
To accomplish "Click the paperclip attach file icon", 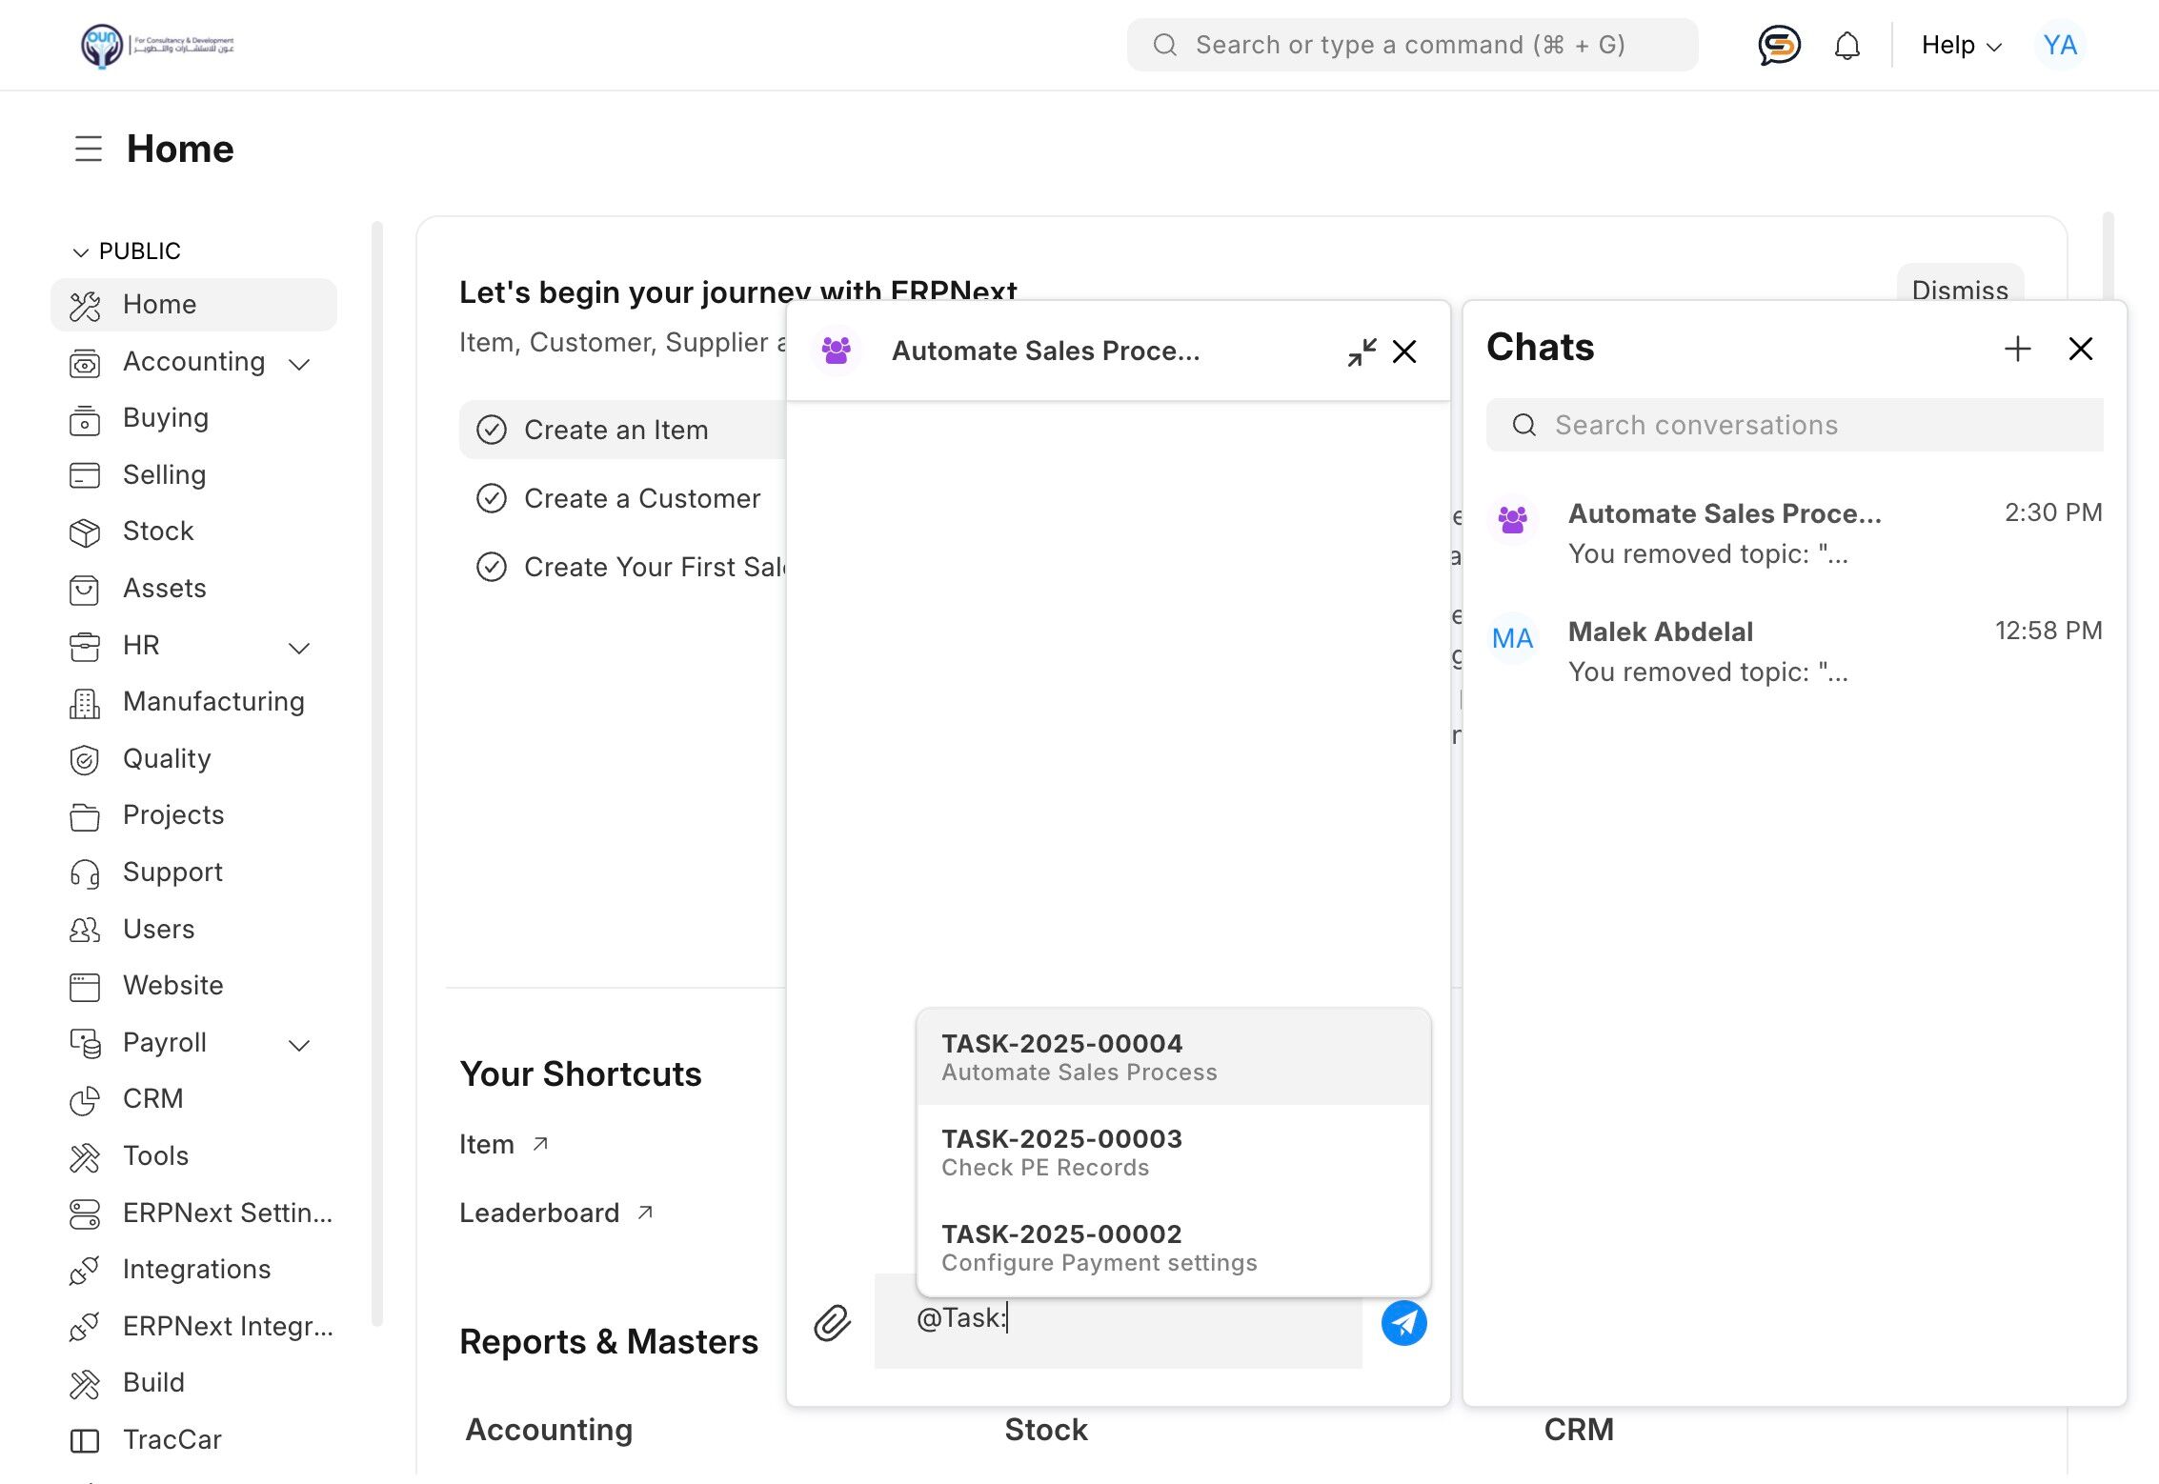I will pyautogui.click(x=832, y=1323).
